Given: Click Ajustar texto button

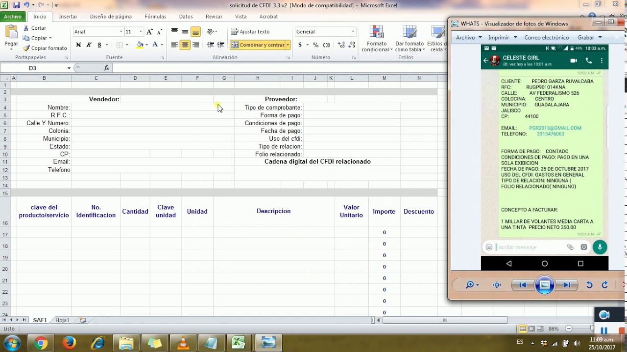Looking at the screenshot, I should tap(250, 32).
